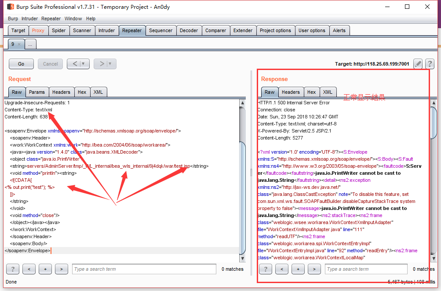The image size is (441, 291).
Task: Switch to the Scanner tab
Action: tap(82, 30)
